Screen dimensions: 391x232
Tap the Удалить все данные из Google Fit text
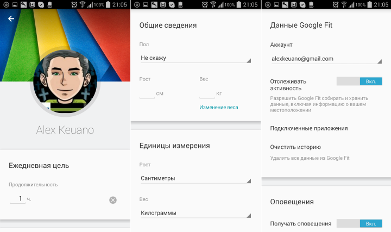(x=310, y=158)
